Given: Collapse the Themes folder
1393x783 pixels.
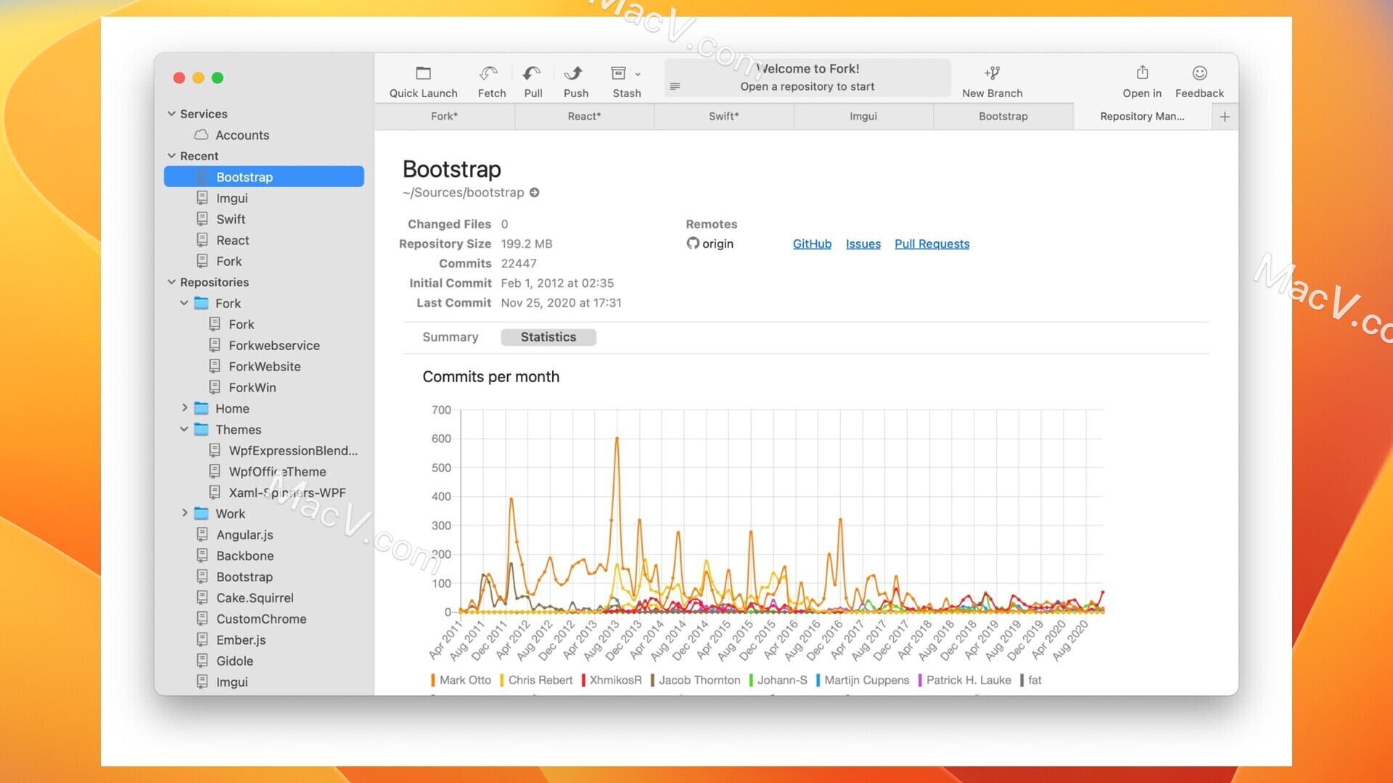Looking at the screenshot, I should [x=184, y=429].
